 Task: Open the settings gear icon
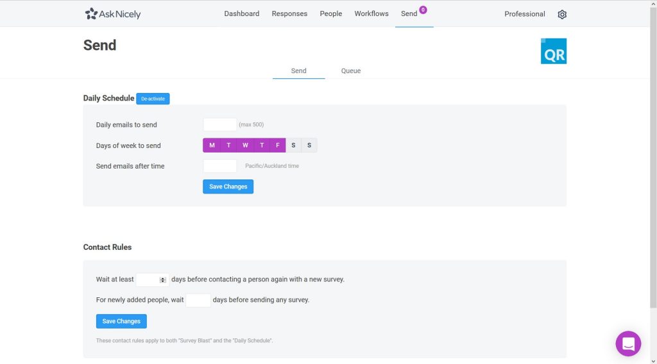point(562,14)
